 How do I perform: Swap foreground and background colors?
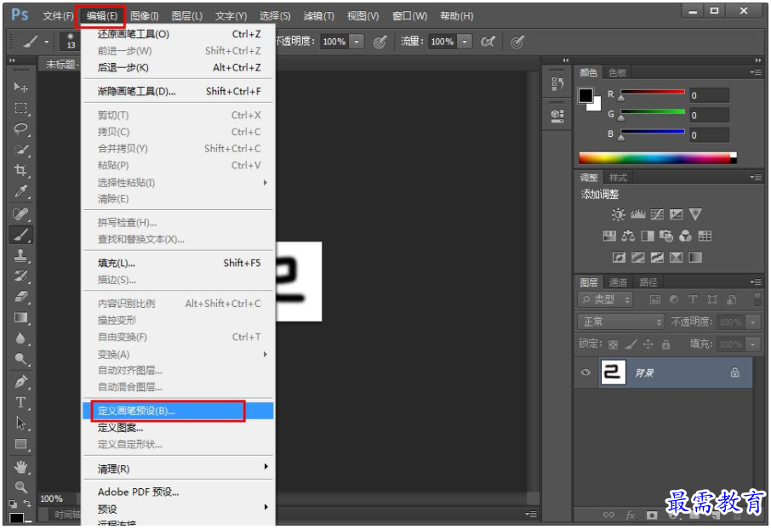pyautogui.click(x=27, y=503)
